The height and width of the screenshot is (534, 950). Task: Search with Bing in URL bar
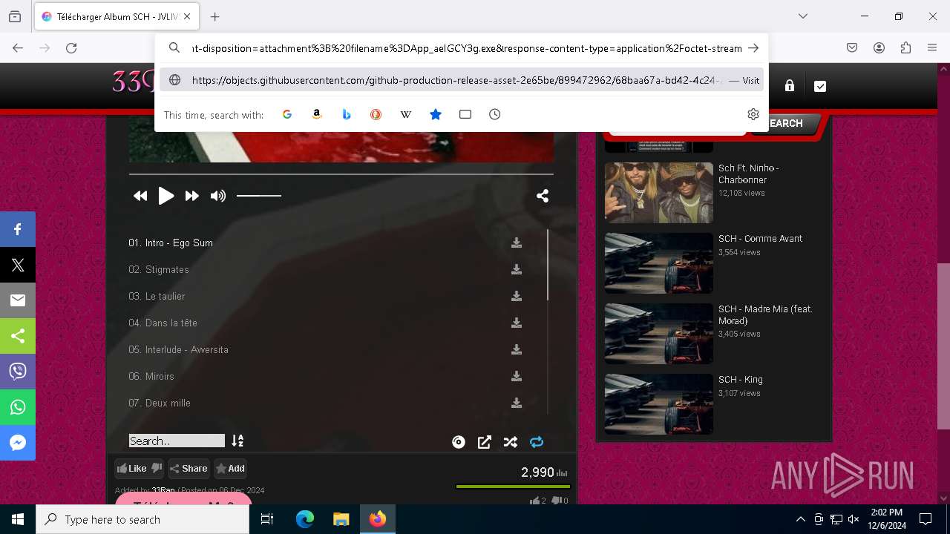pyautogui.click(x=347, y=114)
